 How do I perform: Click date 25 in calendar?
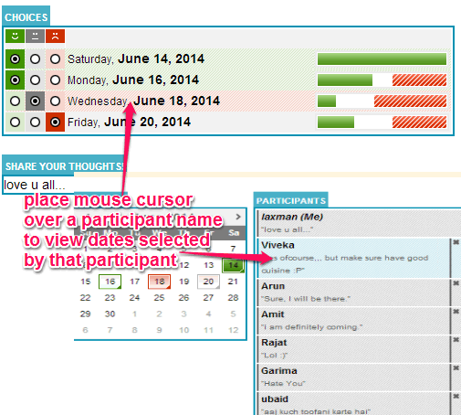pyautogui.click(x=159, y=298)
